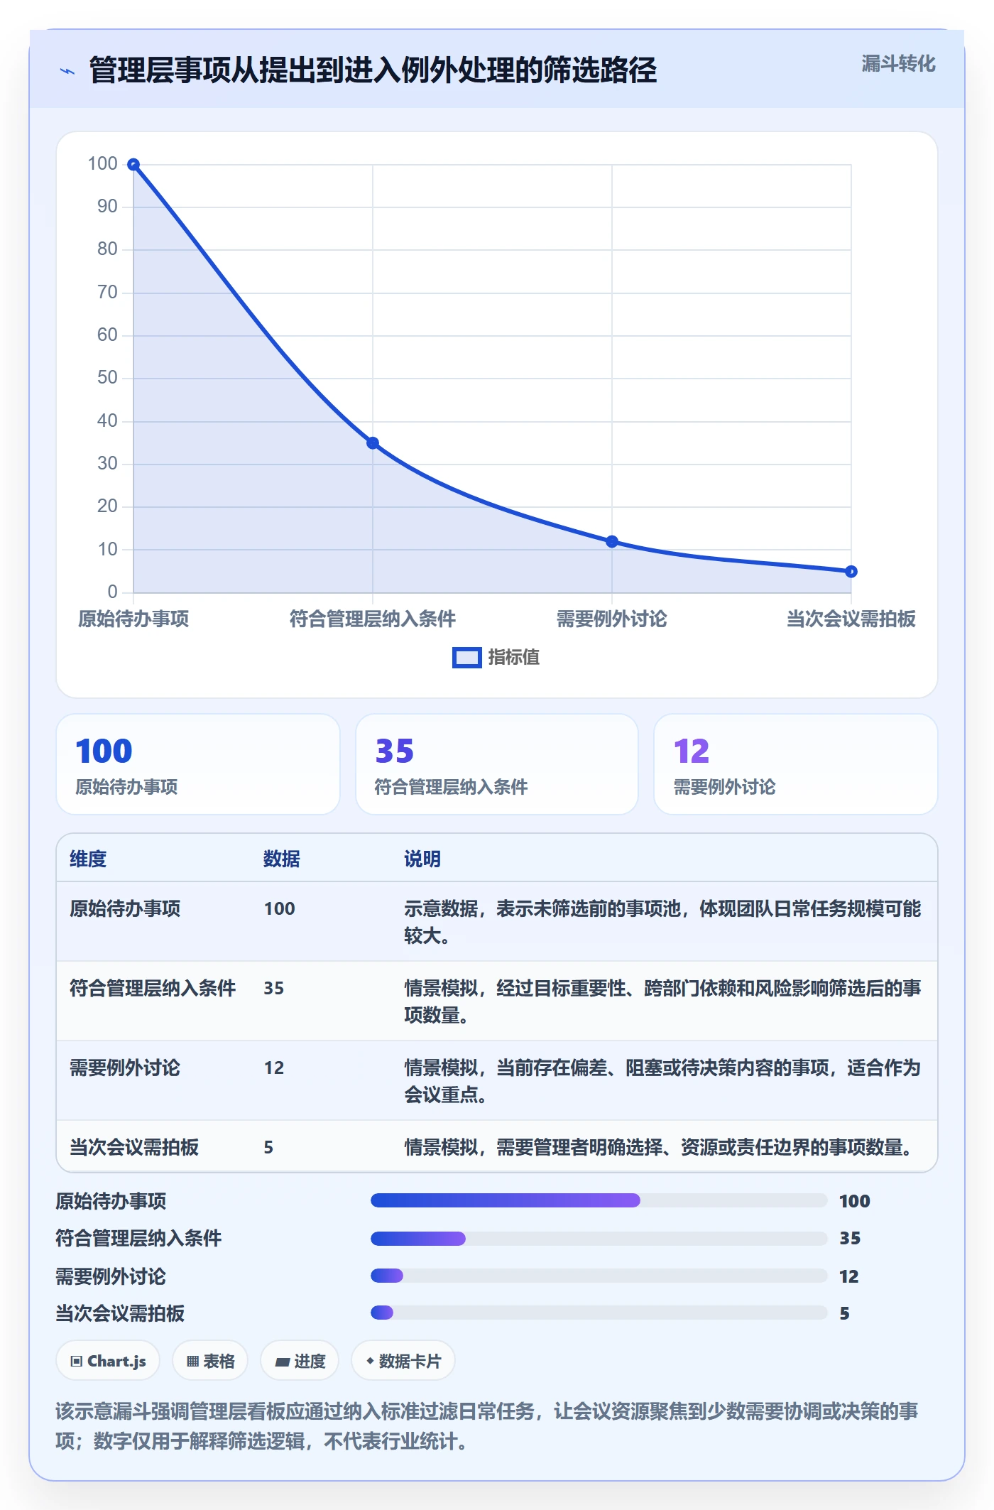The image size is (994, 1510).
Task: Click the 35 符合管理层纳入条件 stat card
Action: tap(497, 764)
